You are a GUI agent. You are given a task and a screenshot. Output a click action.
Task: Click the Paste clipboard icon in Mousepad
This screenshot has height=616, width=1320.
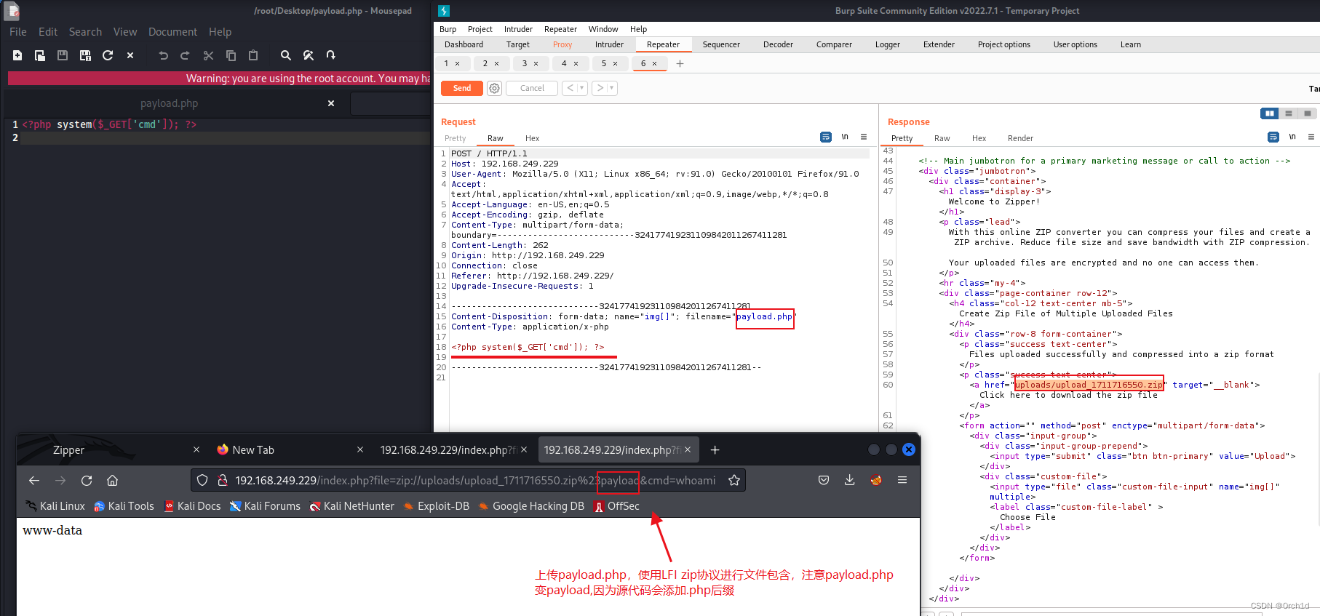[253, 55]
